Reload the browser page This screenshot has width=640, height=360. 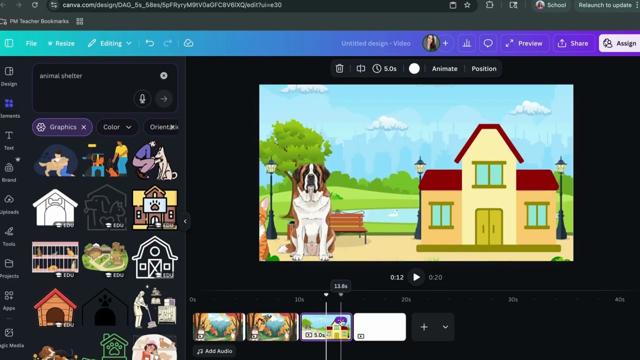[x=34, y=5]
